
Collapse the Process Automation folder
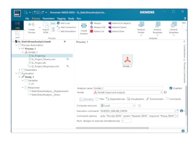[16, 45]
